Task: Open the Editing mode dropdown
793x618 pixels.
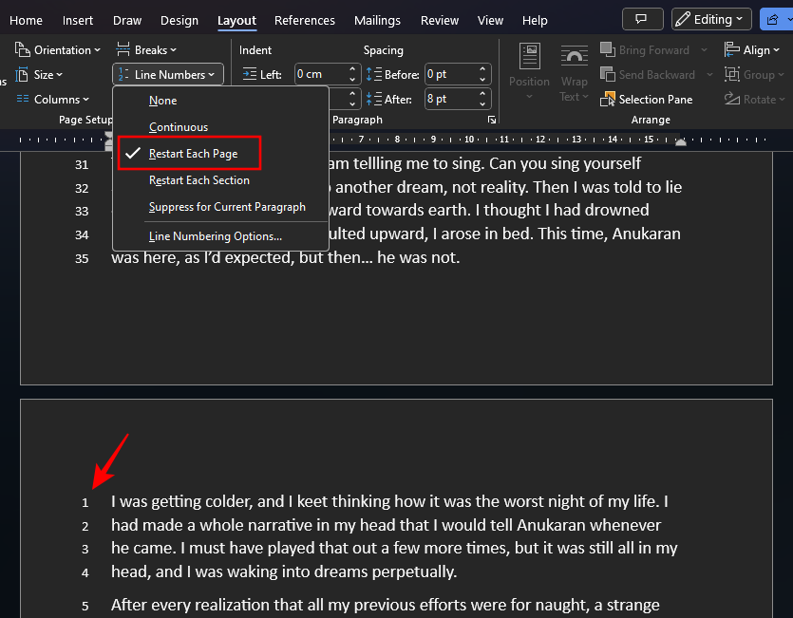Action: 711,19
